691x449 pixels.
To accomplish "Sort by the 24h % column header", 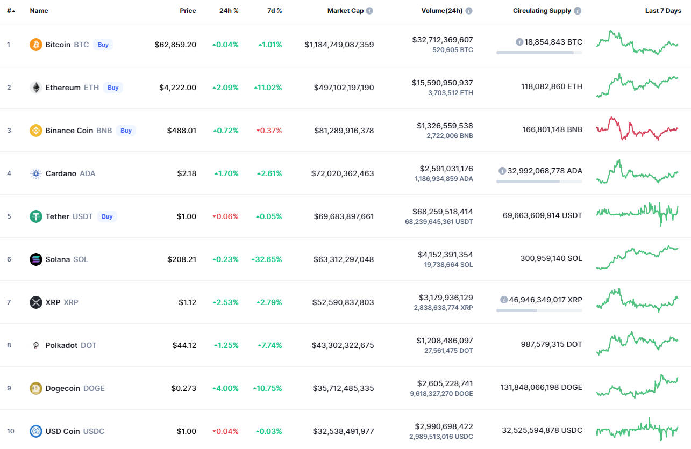I will (x=229, y=11).
